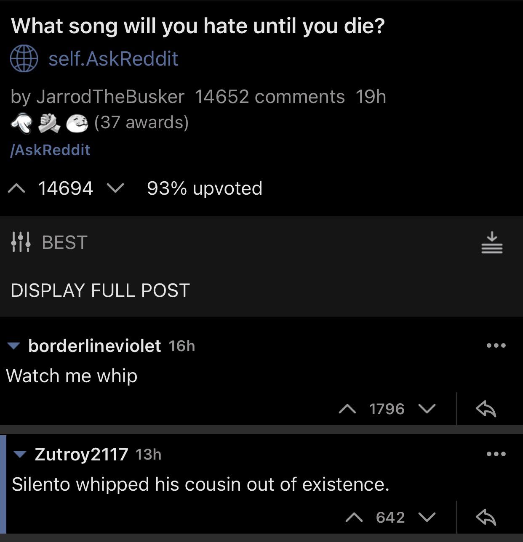This screenshot has width=523, height=542.
Task: Tap DISPLAY FULL POST
Action: (100, 291)
